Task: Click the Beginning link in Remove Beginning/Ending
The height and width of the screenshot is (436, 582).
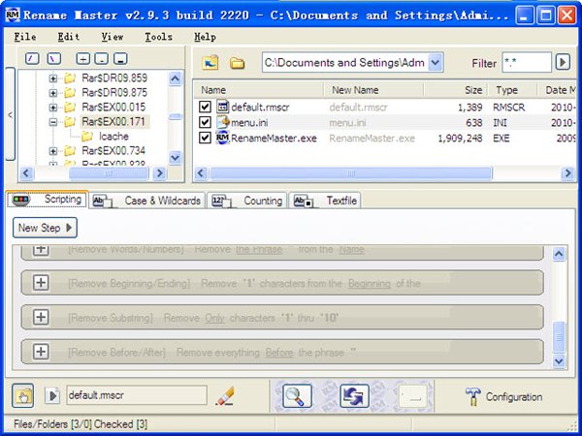Action: click(370, 283)
